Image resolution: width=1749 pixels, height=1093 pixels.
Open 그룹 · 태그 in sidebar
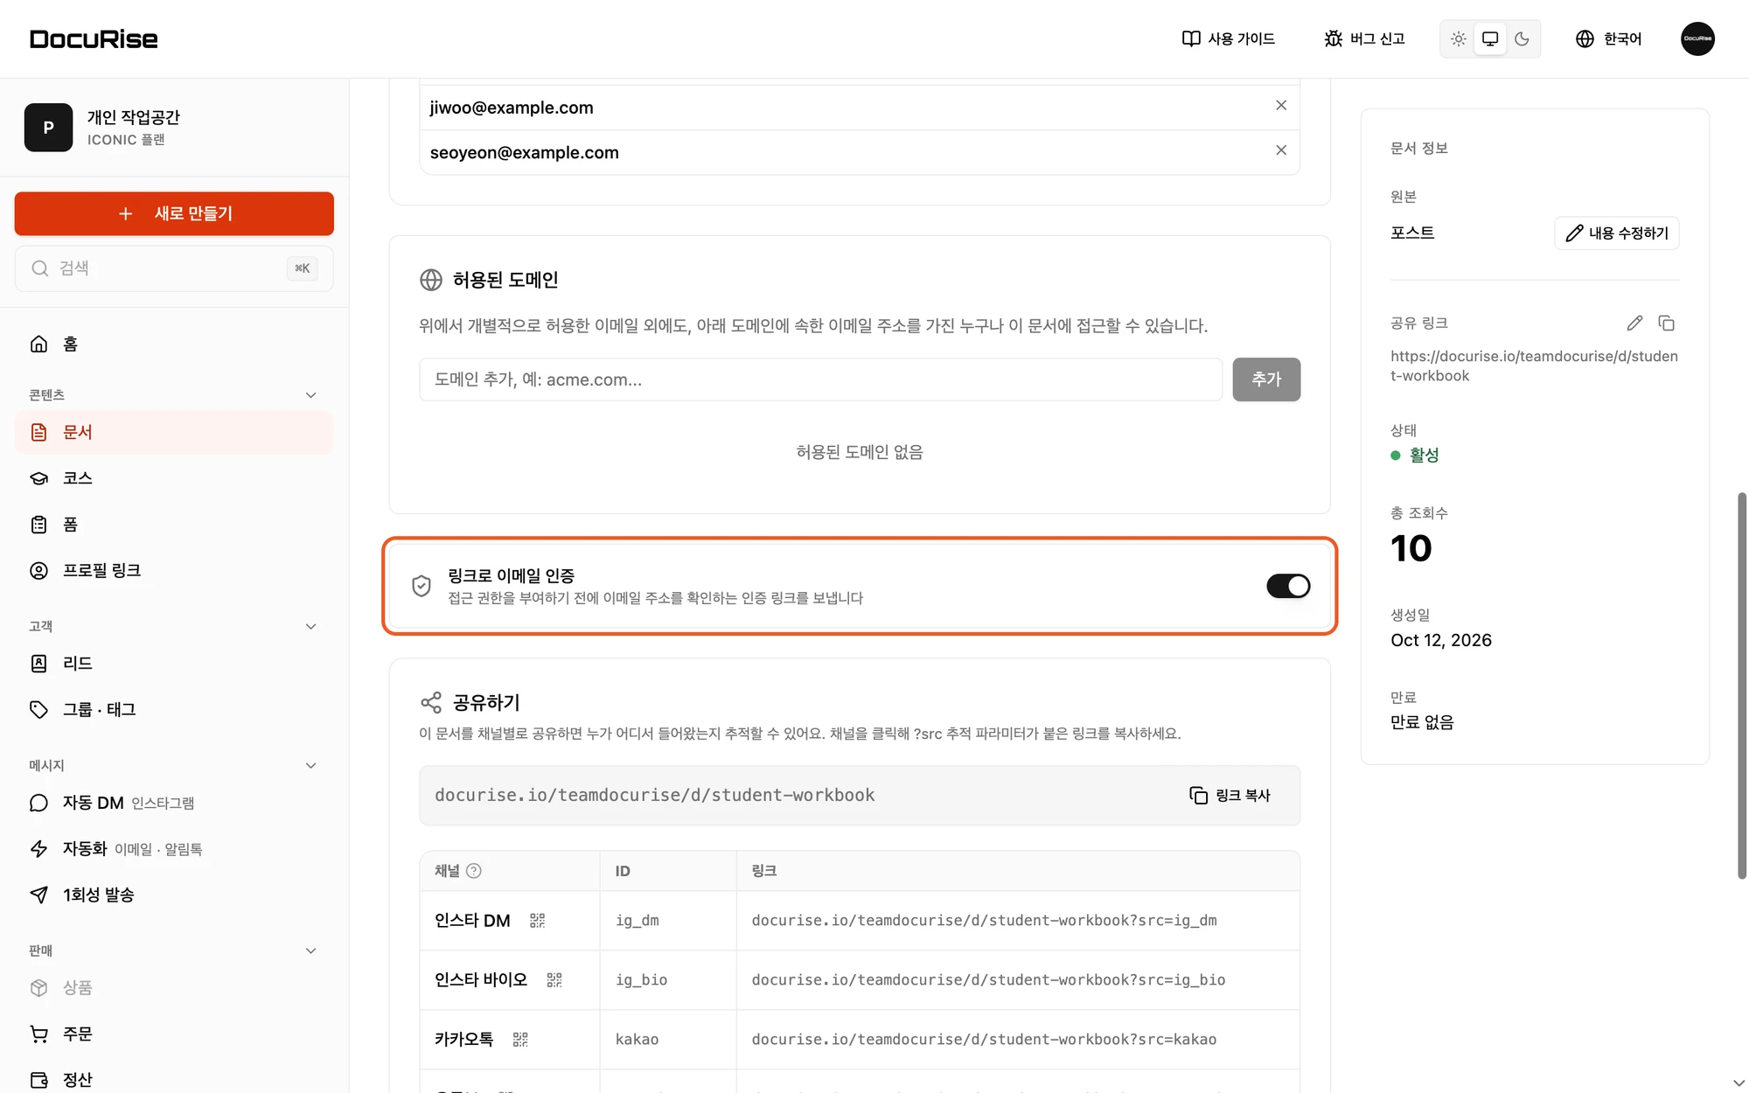174,709
